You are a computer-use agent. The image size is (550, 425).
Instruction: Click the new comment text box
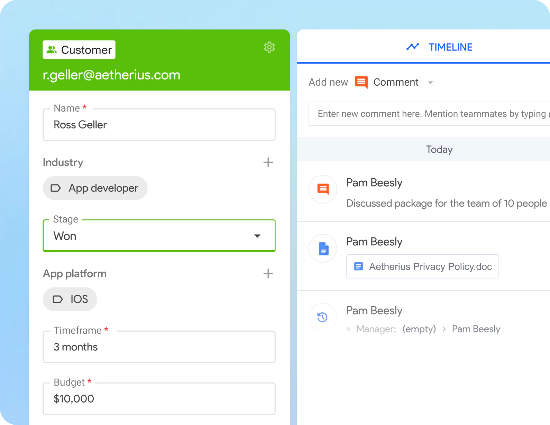(x=429, y=114)
